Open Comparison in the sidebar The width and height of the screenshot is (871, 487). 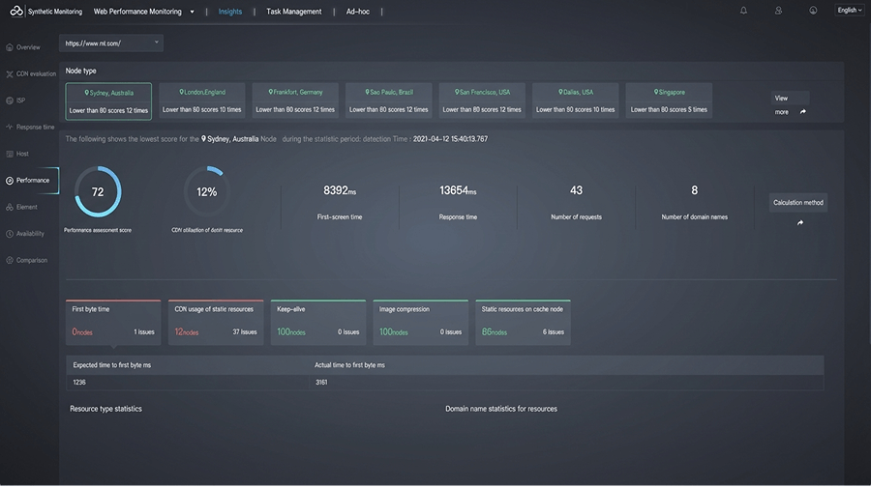tap(32, 261)
